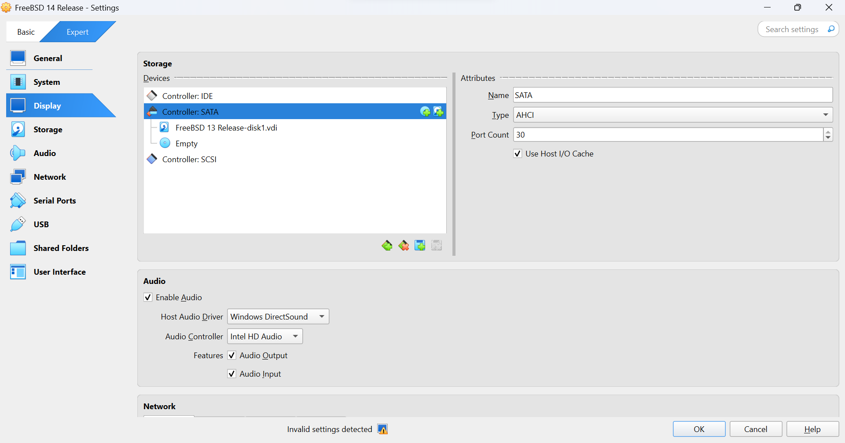Viewport: 845px width, 443px height.
Task: Click the add controller icon below devices
Action: [387, 246]
